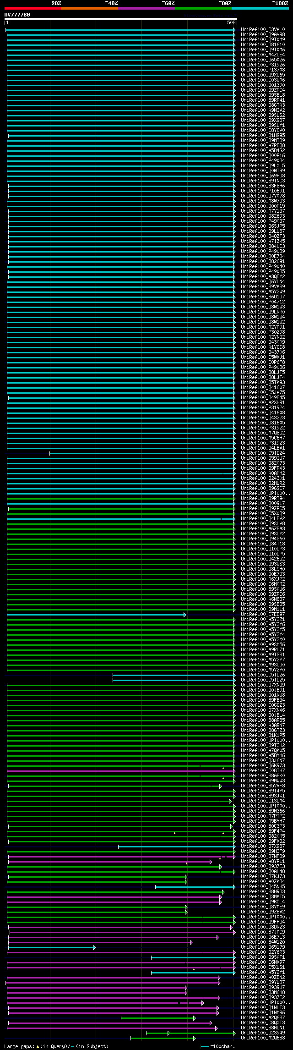
Task: Select UniRef100_Q94G60 entry
Action: [263, 539]
